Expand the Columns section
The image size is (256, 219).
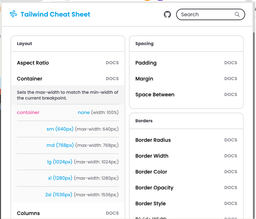[28, 213]
